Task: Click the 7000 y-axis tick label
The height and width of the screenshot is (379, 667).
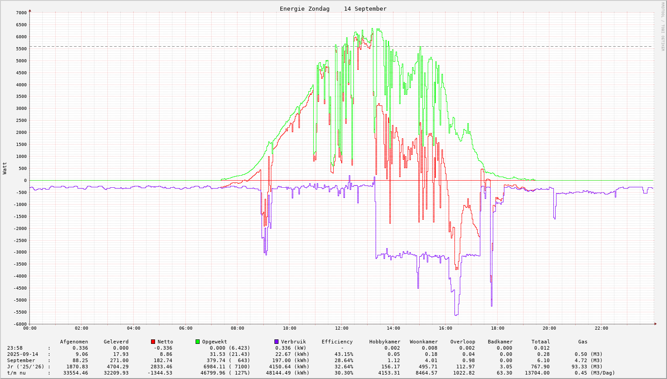Action: [x=21, y=13]
